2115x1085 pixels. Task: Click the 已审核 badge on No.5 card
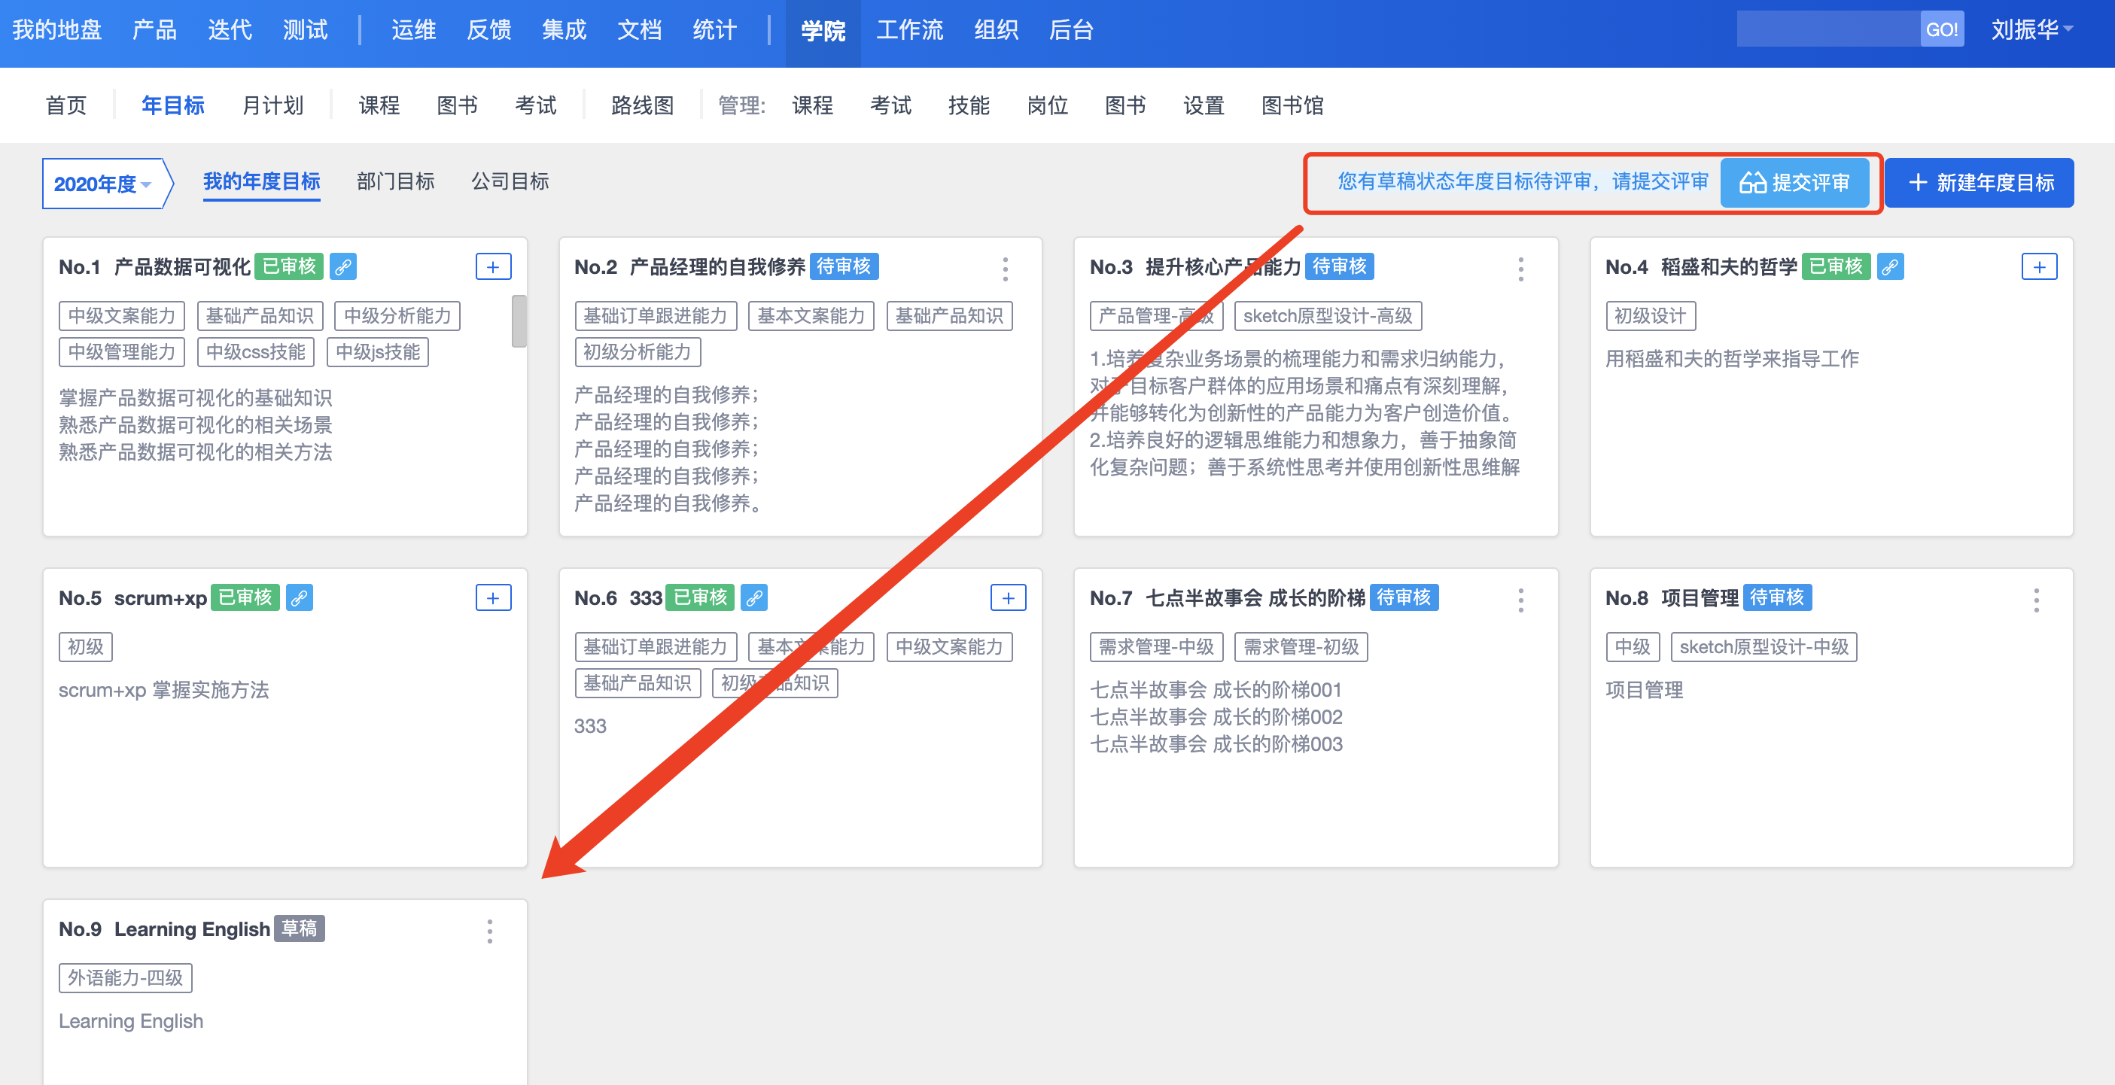(x=245, y=597)
